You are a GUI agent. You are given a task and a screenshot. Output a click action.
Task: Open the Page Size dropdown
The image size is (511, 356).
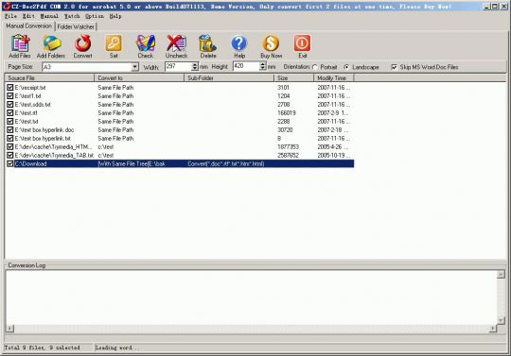[134, 67]
